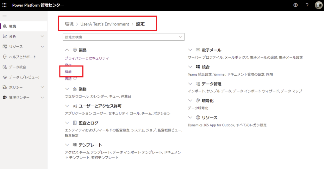Expand ポリシー sidebar submenu chevron
This screenshot has height=169, width=324.
tap(42, 87)
